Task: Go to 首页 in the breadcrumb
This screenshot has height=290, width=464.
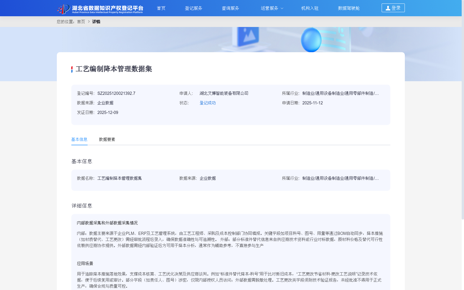Action: coord(81,22)
